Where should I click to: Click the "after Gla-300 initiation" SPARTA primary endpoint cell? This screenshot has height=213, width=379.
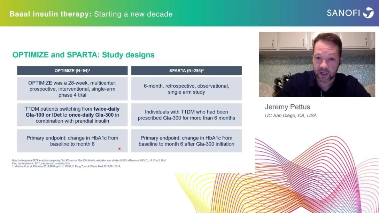(x=186, y=141)
